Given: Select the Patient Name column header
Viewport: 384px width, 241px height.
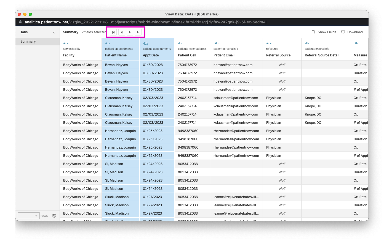Looking at the screenshot, I should point(116,55).
